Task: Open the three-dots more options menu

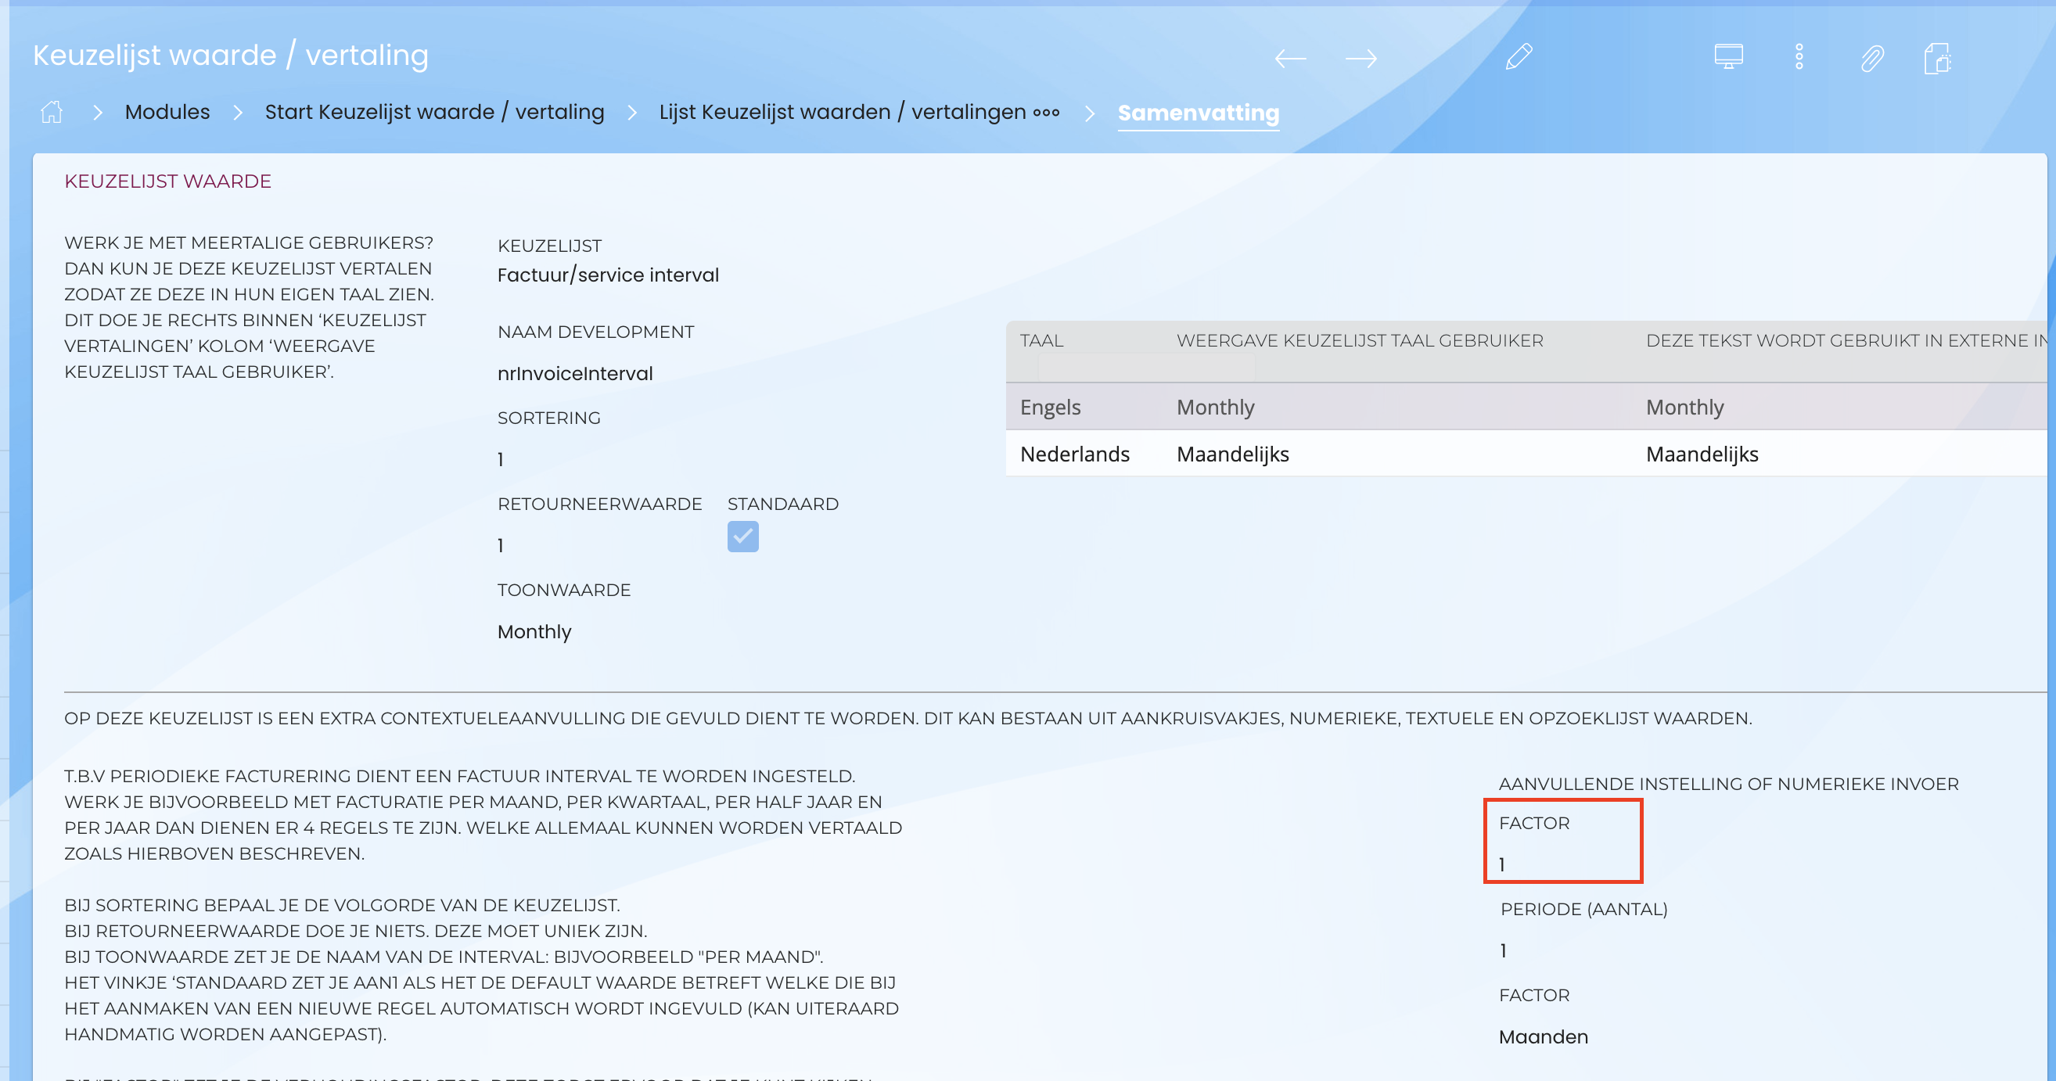Action: [1799, 57]
